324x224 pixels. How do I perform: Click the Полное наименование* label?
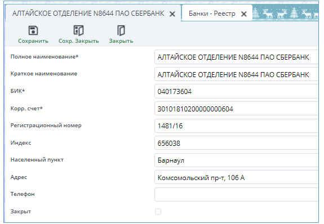(45, 57)
